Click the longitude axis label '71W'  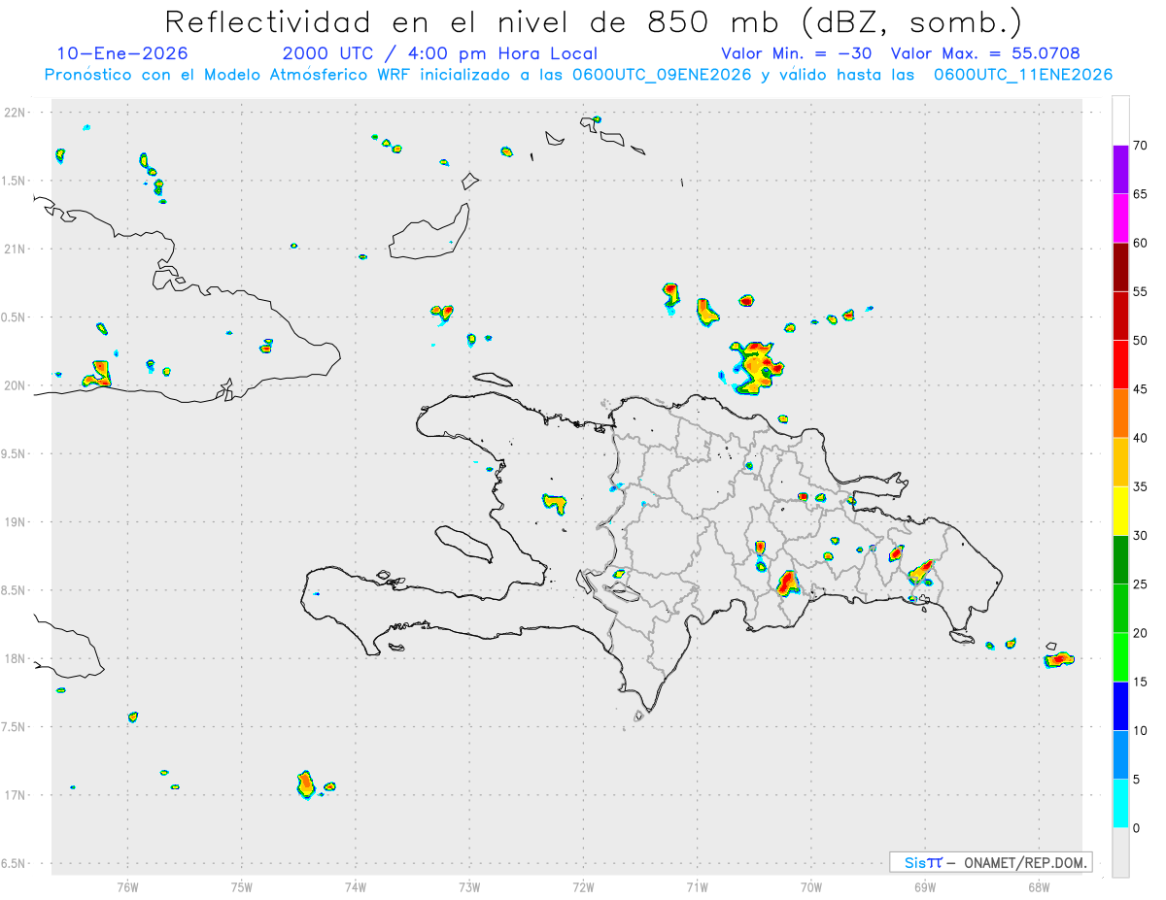click(697, 886)
